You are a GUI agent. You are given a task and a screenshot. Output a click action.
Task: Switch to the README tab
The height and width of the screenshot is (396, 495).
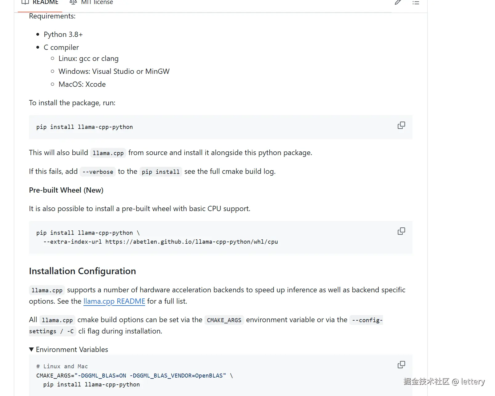pyautogui.click(x=45, y=2)
